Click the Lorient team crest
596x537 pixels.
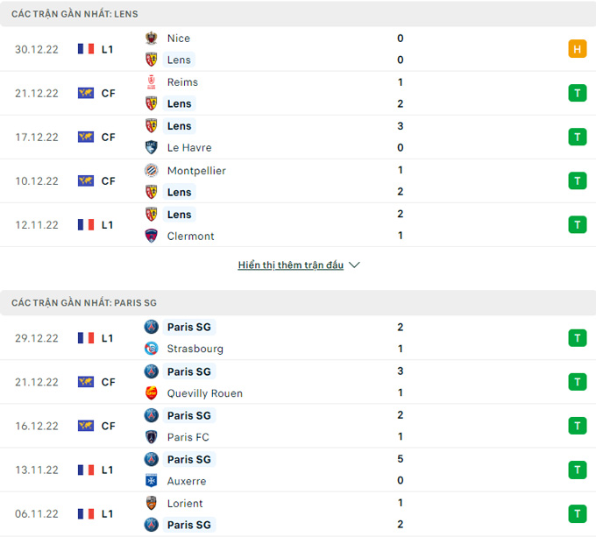152,504
